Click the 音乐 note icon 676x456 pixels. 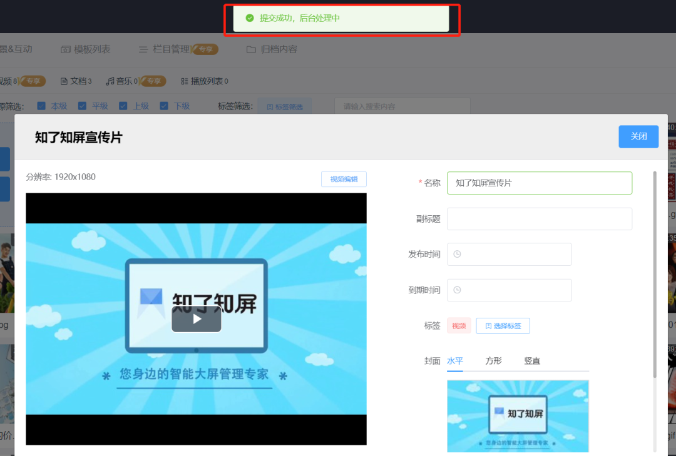[110, 81]
